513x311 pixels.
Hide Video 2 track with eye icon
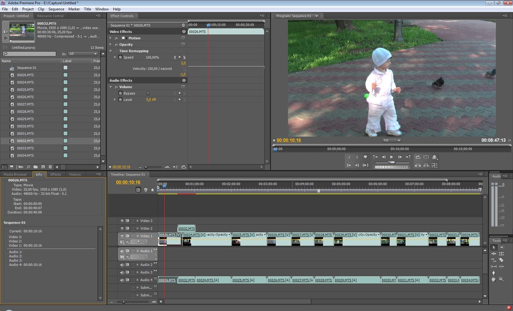[122, 228]
